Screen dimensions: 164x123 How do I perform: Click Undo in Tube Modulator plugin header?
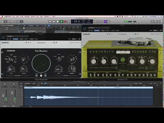tap(31, 39)
